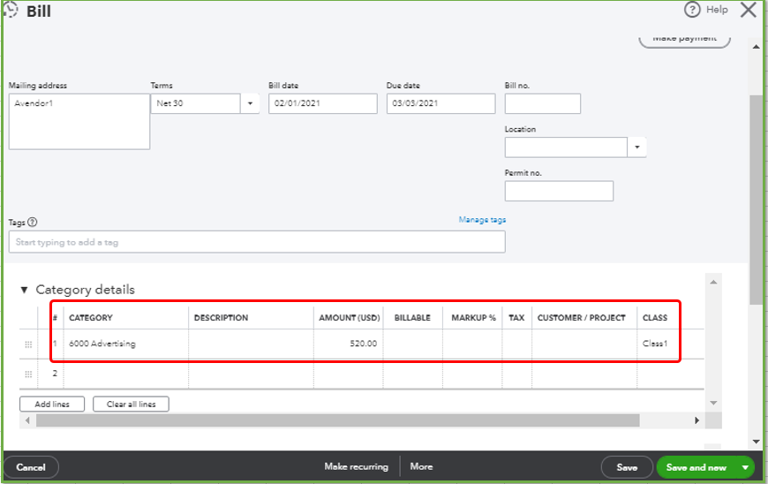This screenshot has width=768, height=484.
Task: Grab row 2 drag handle icon
Action: [x=28, y=374]
